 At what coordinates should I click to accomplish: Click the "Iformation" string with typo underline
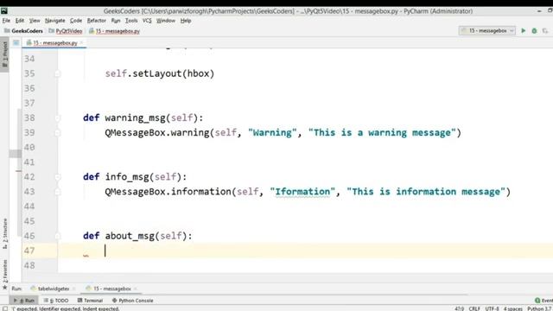point(302,192)
